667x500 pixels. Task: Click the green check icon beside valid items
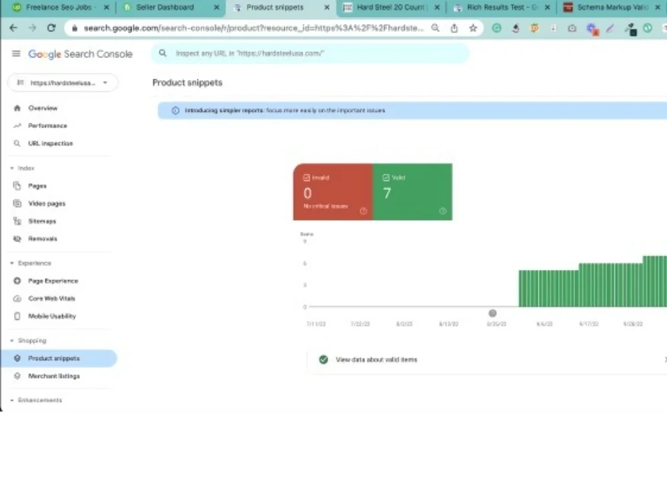coord(323,360)
